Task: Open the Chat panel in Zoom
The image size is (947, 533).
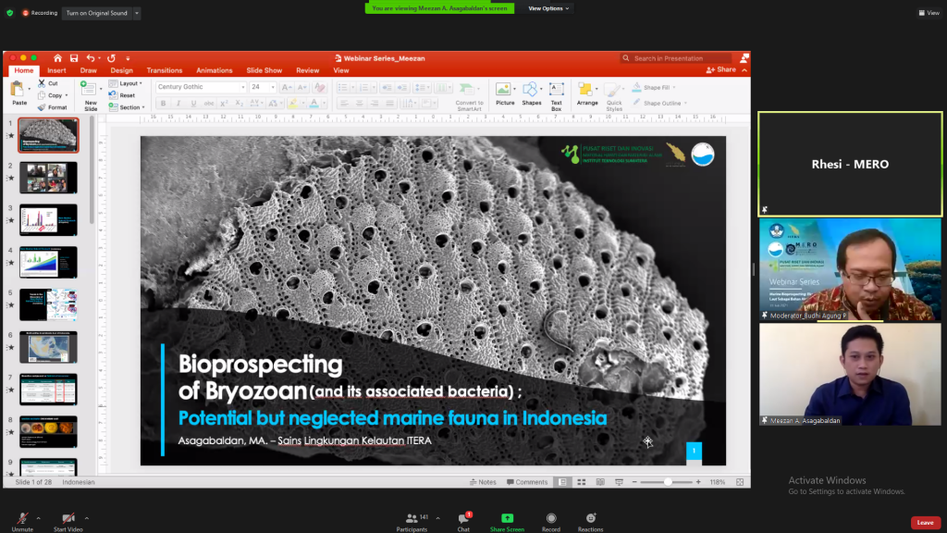Action: coord(463,522)
